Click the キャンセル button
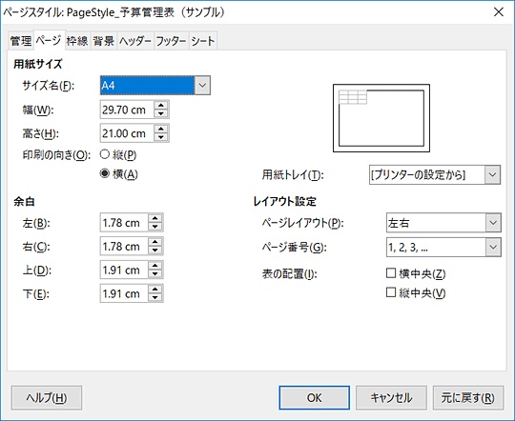 391,398
